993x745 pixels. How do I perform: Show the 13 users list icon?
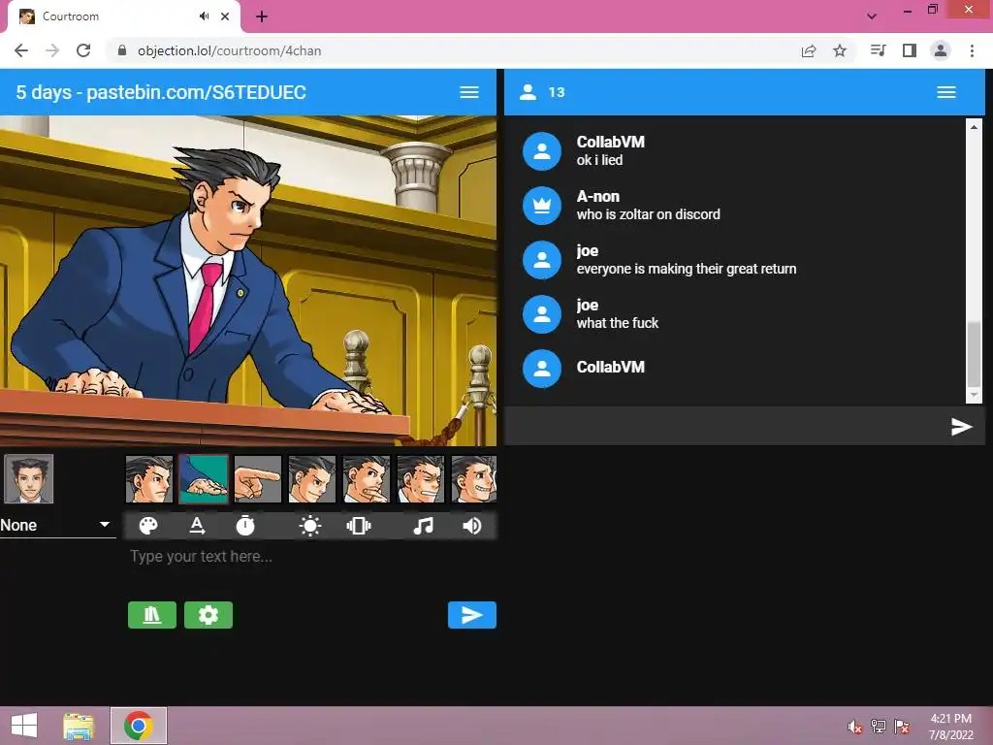coord(529,92)
